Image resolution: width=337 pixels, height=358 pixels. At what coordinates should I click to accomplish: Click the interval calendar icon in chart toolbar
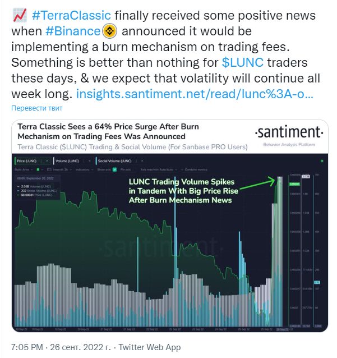tap(49, 169)
